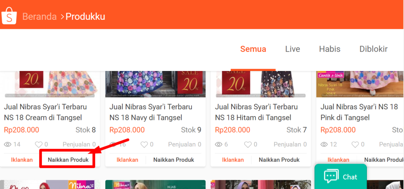Click the Stok 9 label
The width and height of the screenshot is (404, 189).
coord(191,130)
